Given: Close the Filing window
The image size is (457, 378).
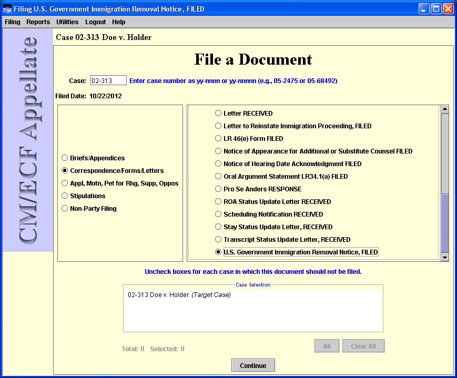Looking at the screenshot, I should 448,9.
